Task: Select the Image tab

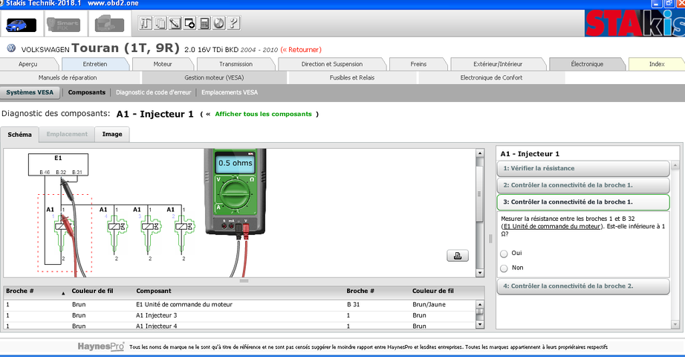Action: click(x=112, y=135)
